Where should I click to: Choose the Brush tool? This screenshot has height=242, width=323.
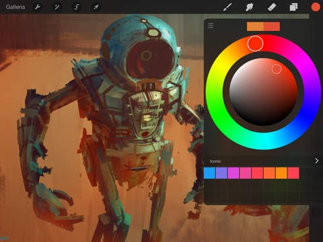[x=227, y=7]
